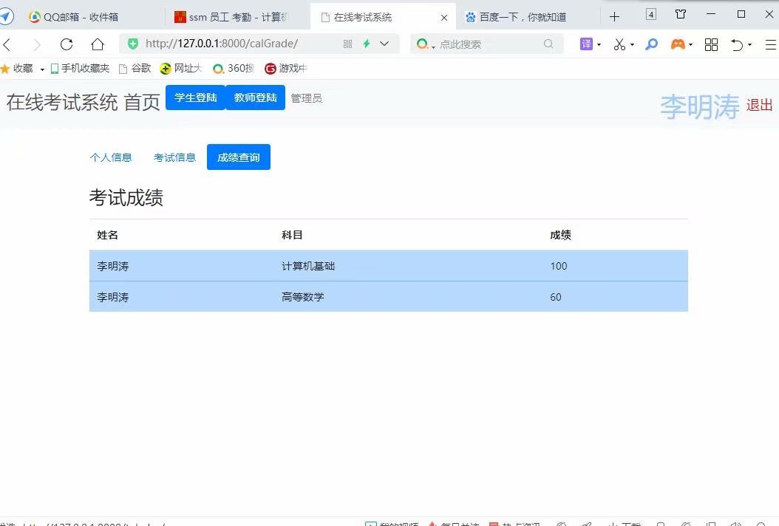Expand the address bar dropdown chevron
This screenshot has width=779, height=526.
coord(384,44)
